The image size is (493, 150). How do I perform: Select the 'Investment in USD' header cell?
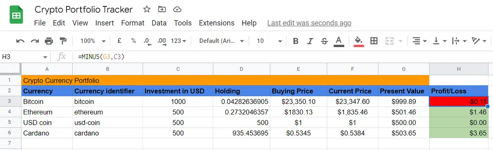177,91
